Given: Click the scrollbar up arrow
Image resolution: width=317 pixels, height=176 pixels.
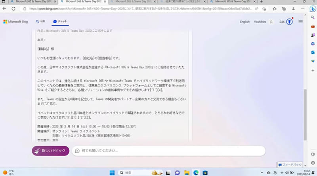Looking at the screenshot, I should (305, 15).
